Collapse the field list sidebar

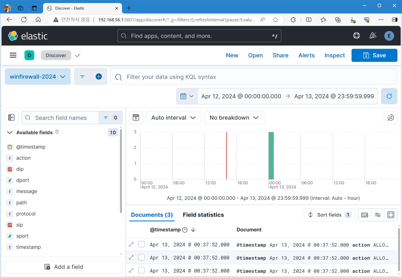click(x=11, y=117)
